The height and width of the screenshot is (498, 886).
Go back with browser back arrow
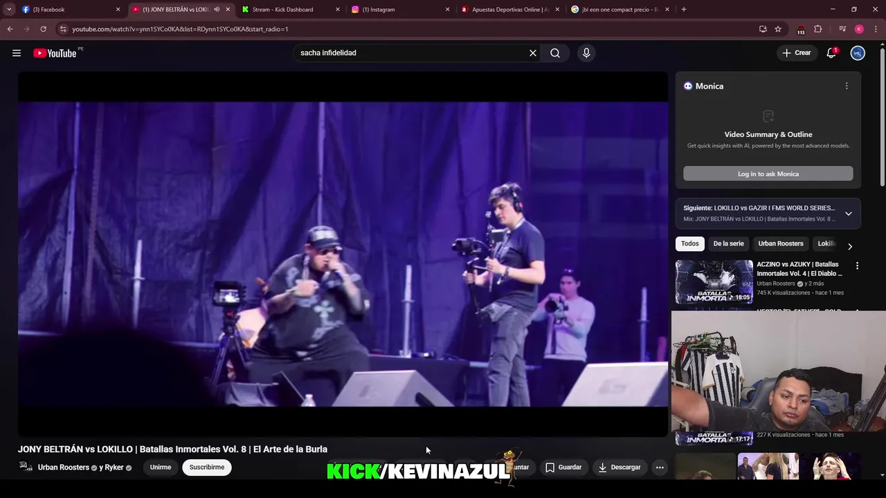(10, 29)
